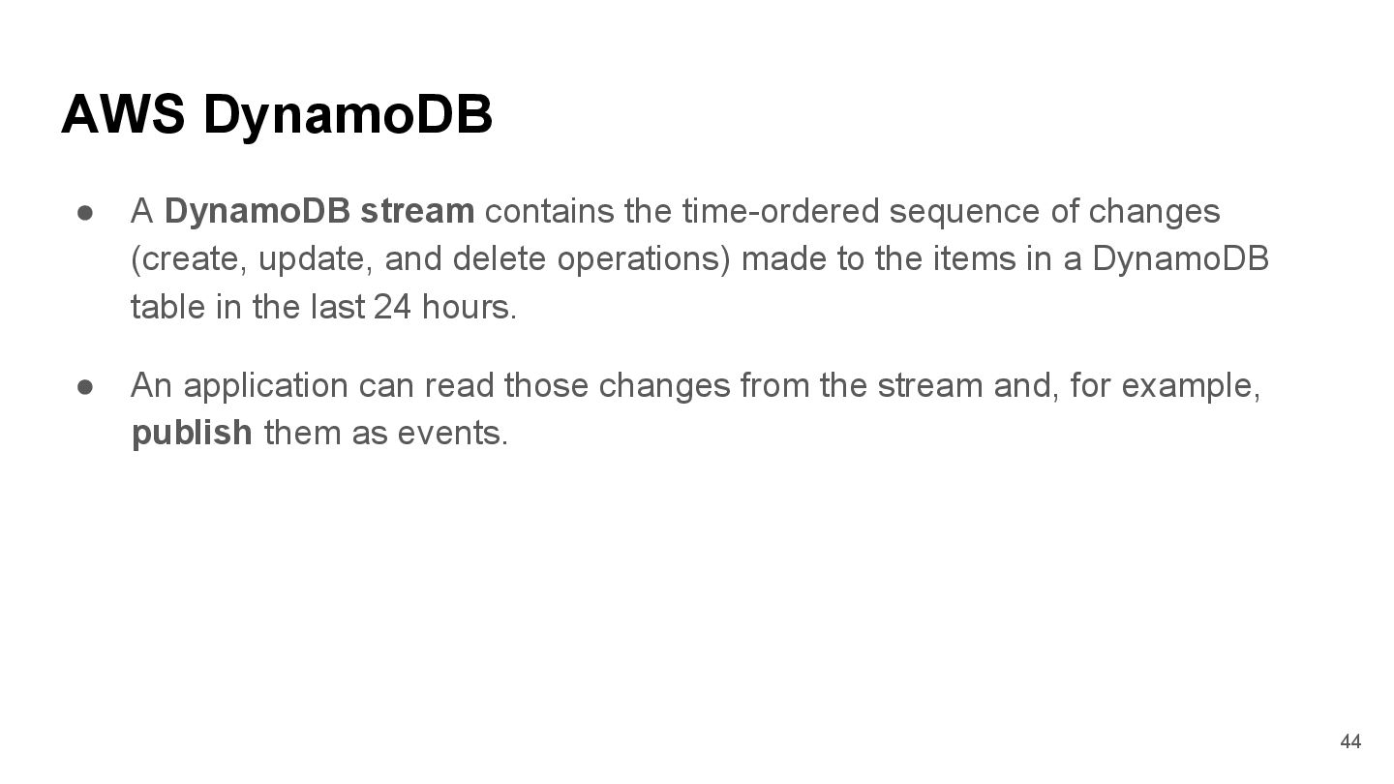This screenshot has height=784, width=1394.
Task: Click the words 'them as events.'
Action: (x=385, y=434)
